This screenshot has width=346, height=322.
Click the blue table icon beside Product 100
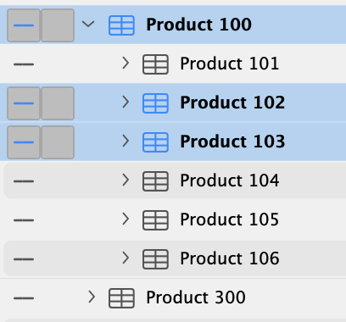click(121, 25)
